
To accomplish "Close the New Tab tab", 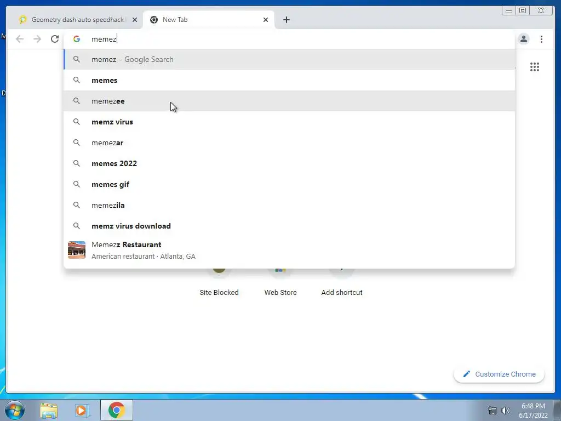I will pyautogui.click(x=266, y=20).
